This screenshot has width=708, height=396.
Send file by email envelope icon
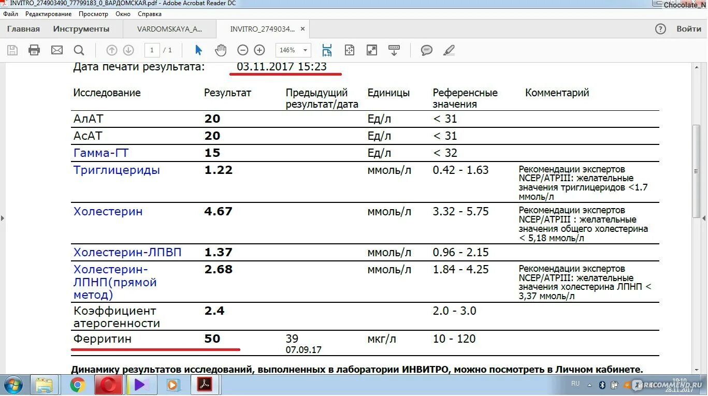point(57,50)
